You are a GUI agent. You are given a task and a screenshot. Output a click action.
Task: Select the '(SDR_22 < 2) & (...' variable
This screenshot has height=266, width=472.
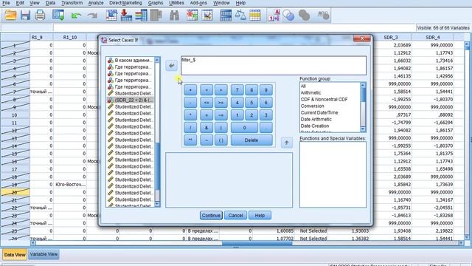pos(130,100)
